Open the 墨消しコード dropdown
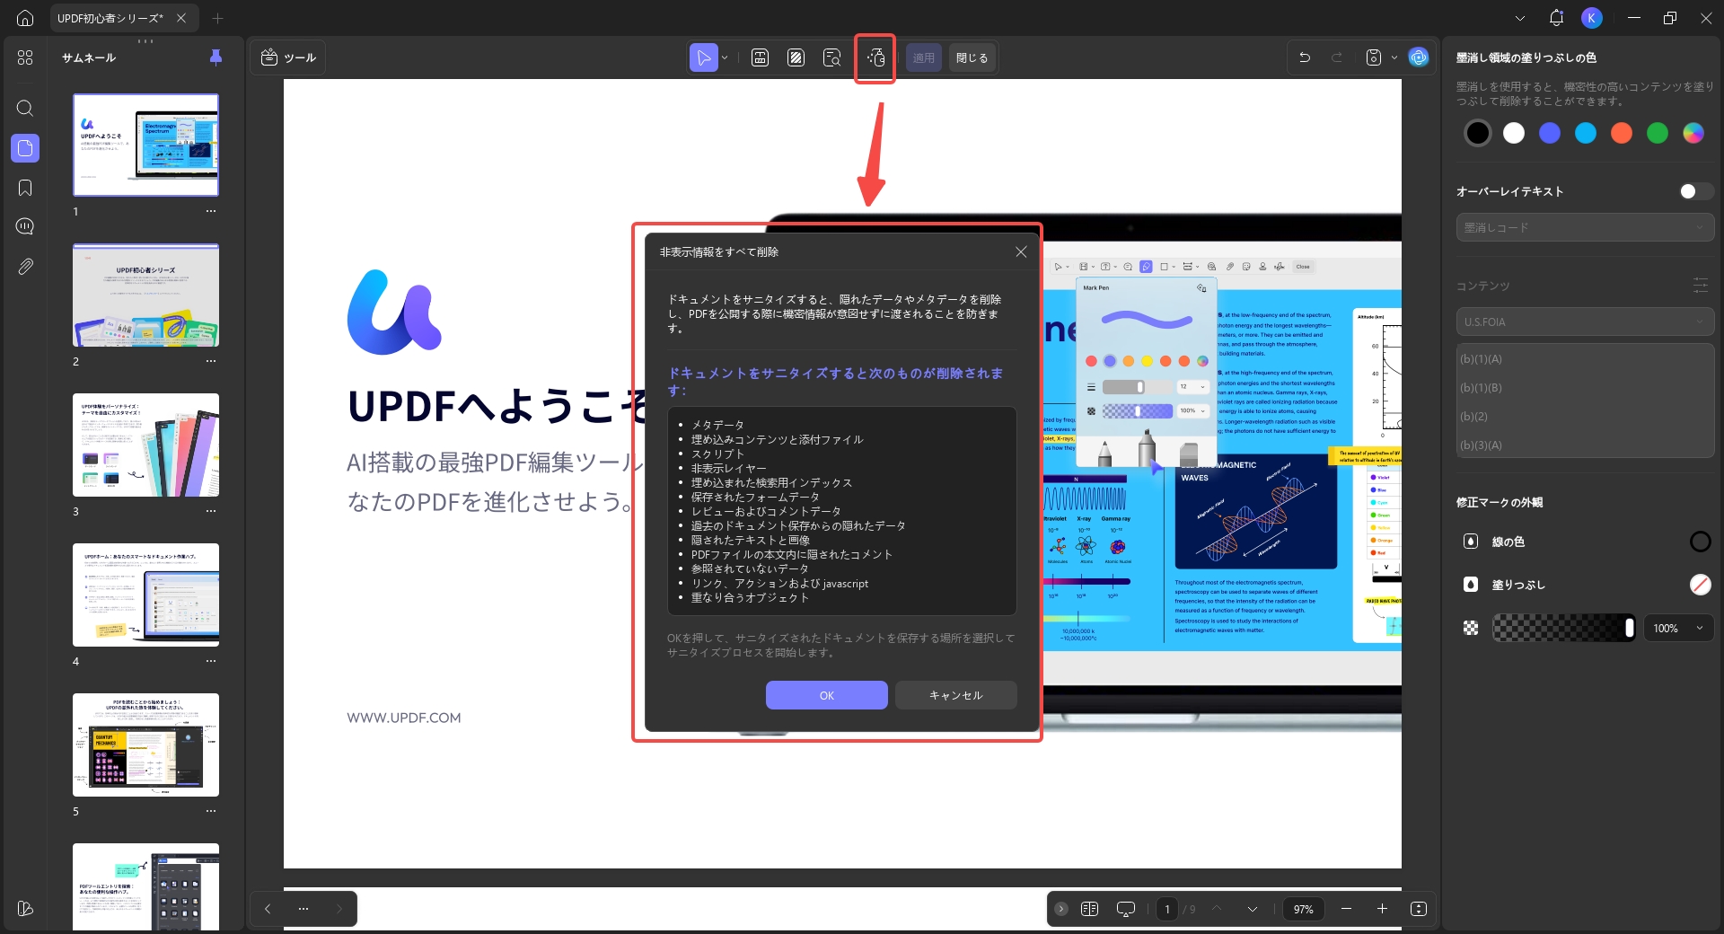The image size is (1724, 934). pyautogui.click(x=1585, y=227)
